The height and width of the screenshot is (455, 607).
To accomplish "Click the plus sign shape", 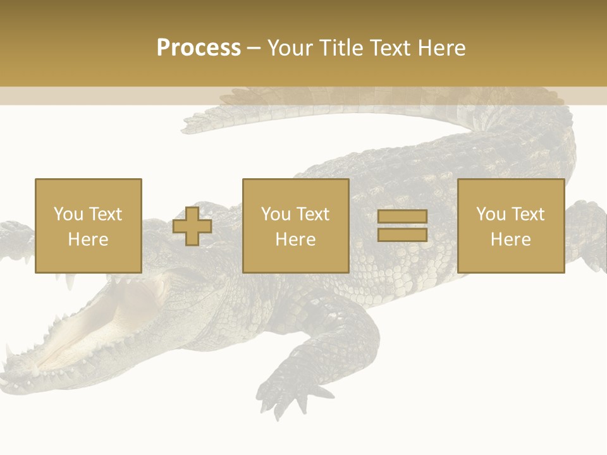I will pyautogui.click(x=192, y=226).
